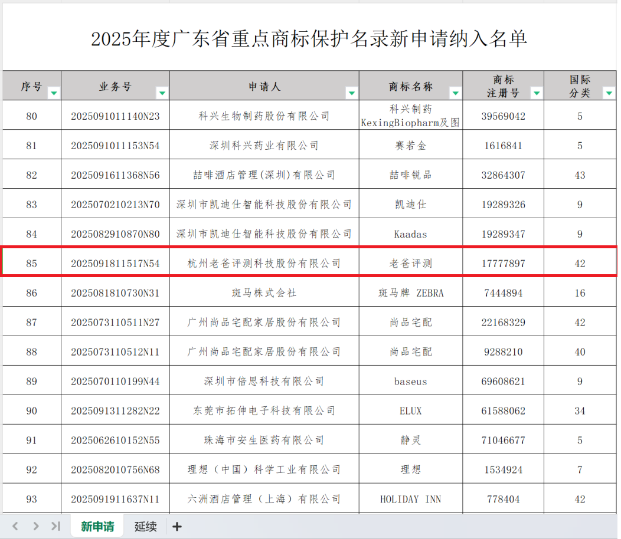The image size is (621, 539).
Task: Select class cell 43 in row 82
Action: [x=580, y=174]
